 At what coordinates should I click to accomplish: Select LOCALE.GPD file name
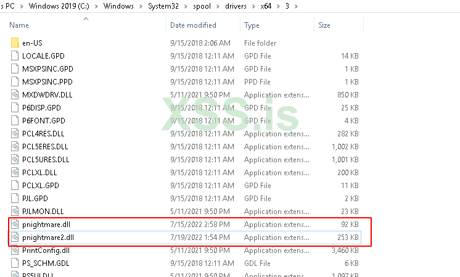(x=43, y=56)
